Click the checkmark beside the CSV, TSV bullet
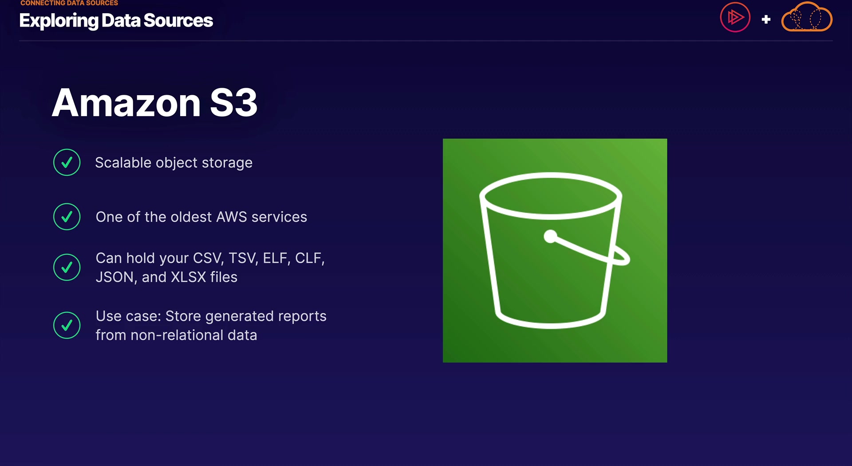This screenshot has width=852, height=466. coord(67,267)
